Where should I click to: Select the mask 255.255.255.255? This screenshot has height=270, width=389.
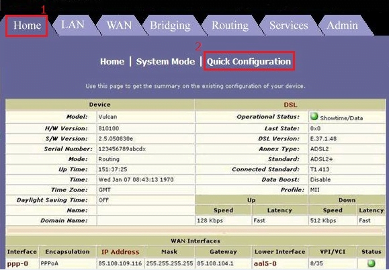(x=170, y=263)
